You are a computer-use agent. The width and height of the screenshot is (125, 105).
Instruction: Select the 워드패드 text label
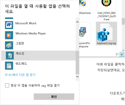click(x=21, y=64)
